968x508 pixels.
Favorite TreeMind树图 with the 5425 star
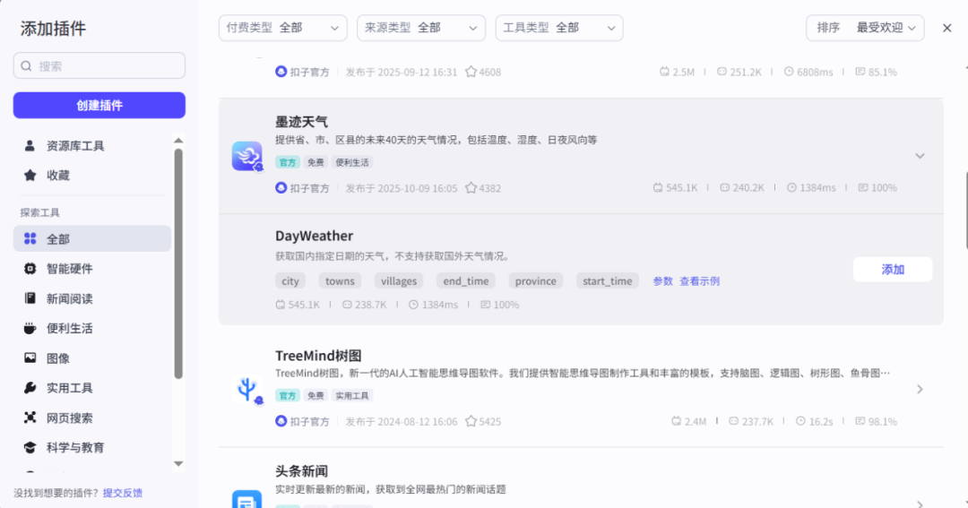(x=471, y=421)
